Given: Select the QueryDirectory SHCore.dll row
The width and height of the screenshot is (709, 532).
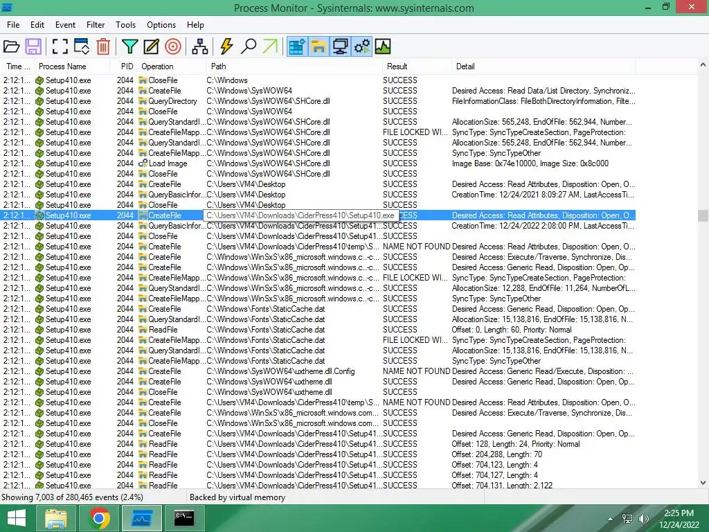Looking at the screenshot, I should point(318,101).
